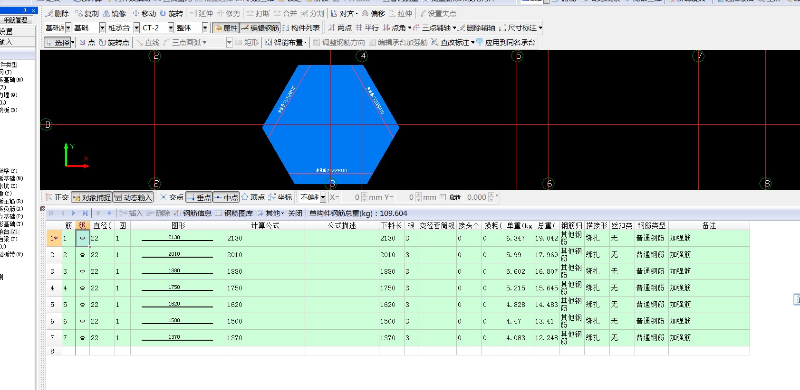Expand the 基础层 floor dropdown
Image resolution: width=800 pixels, height=390 pixels.
click(68, 28)
